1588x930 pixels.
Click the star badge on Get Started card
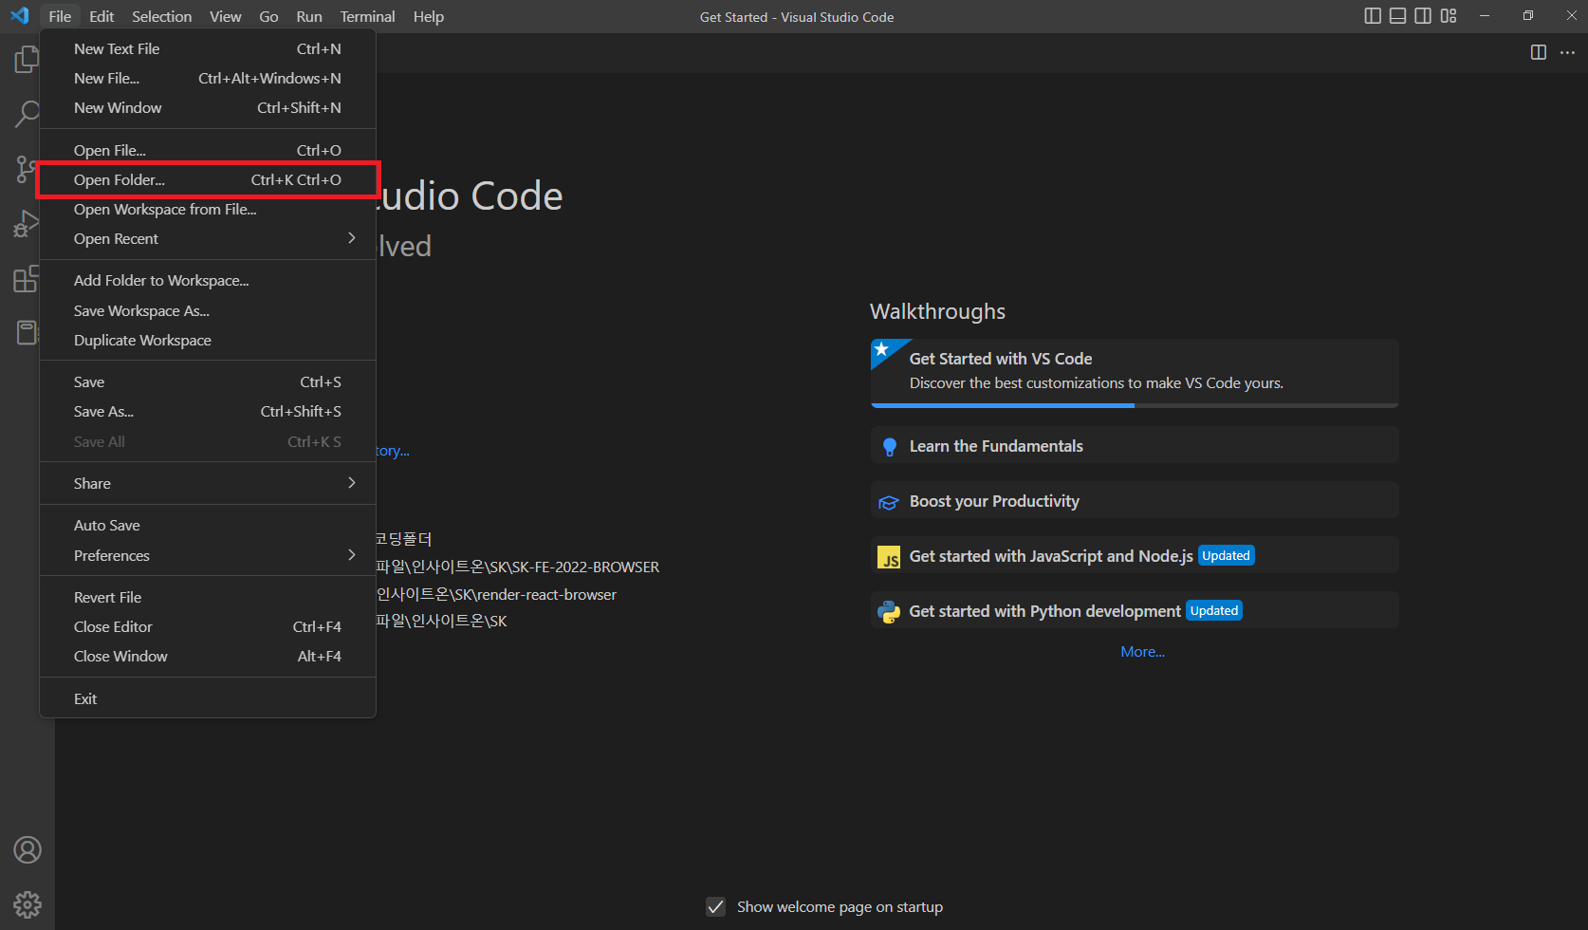pyautogui.click(x=882, y=350)
